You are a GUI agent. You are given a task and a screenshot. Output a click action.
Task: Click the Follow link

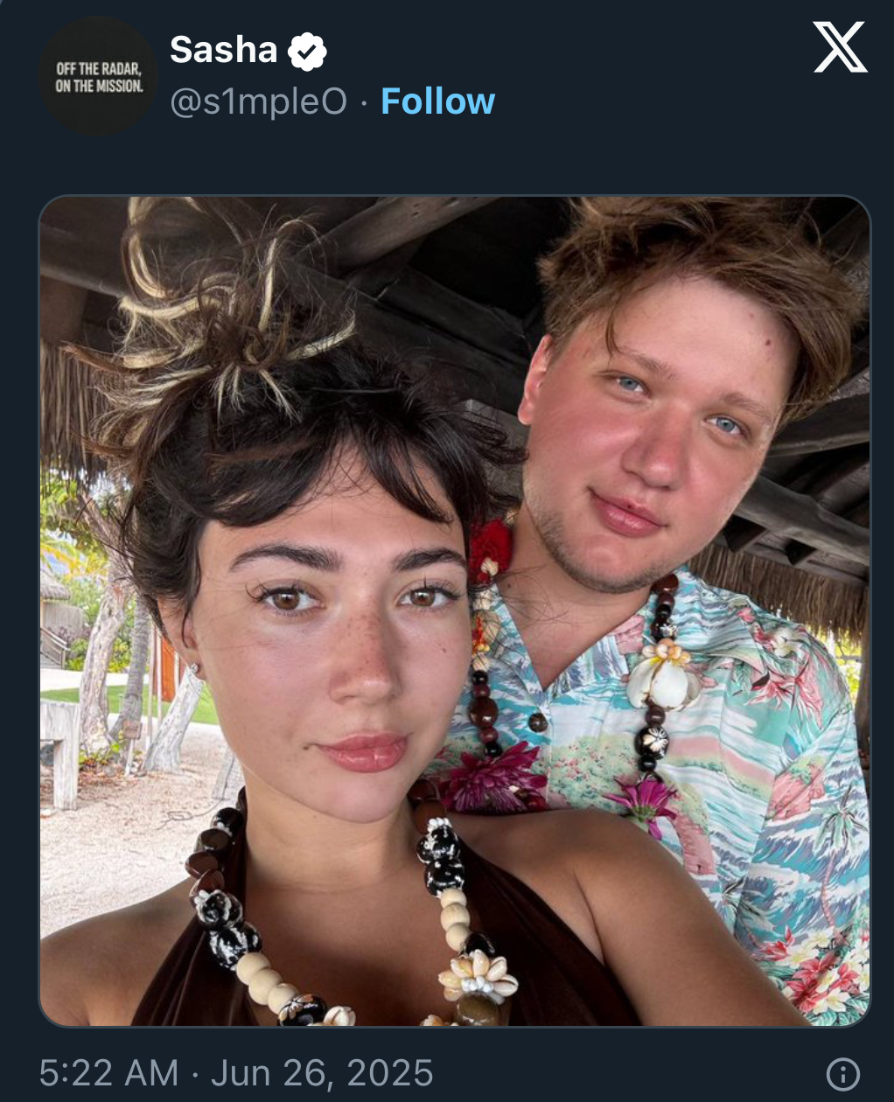tap(438, 101)
